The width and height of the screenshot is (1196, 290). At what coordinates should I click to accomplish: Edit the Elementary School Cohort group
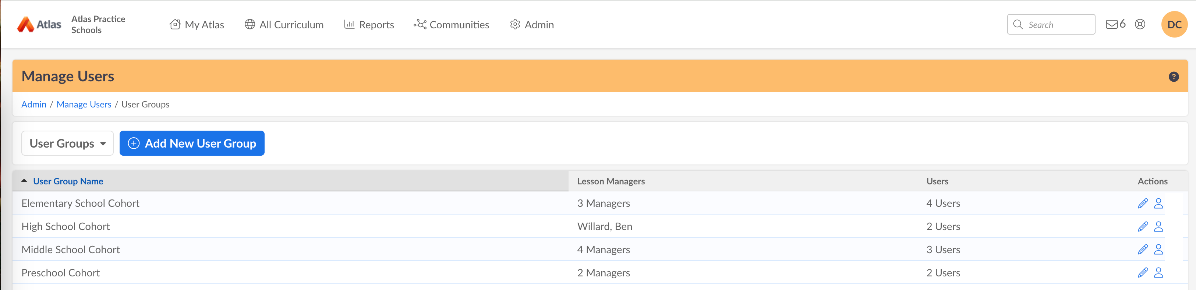click(x=1143, y=203)
